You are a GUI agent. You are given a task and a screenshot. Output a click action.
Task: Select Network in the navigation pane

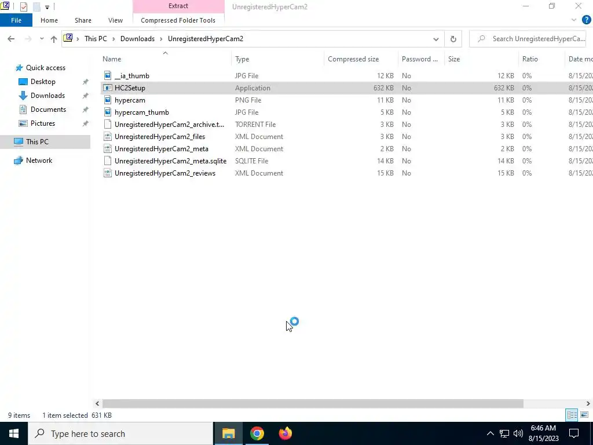tap(39, 161)
